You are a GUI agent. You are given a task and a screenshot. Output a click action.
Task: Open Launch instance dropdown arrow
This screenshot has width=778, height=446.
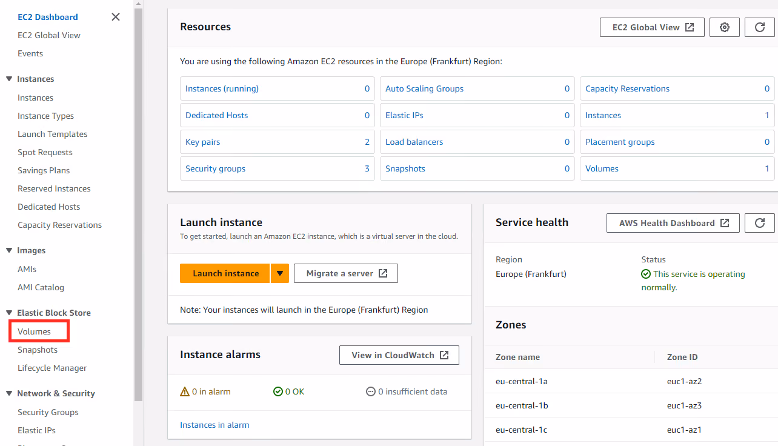tap(280, 273)
